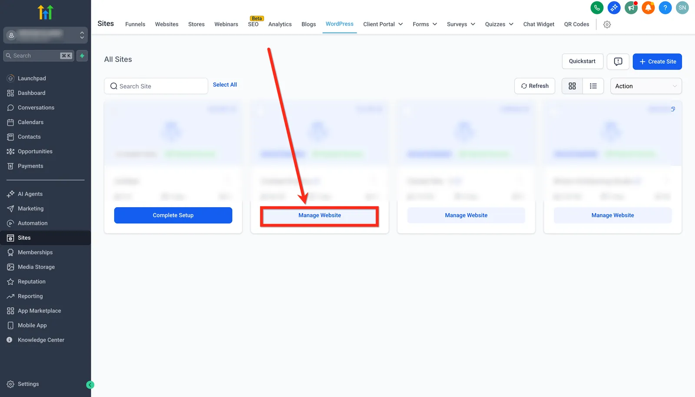Click the green lightning quick-action icon
The image size is (695, 397).
(82, 55)
